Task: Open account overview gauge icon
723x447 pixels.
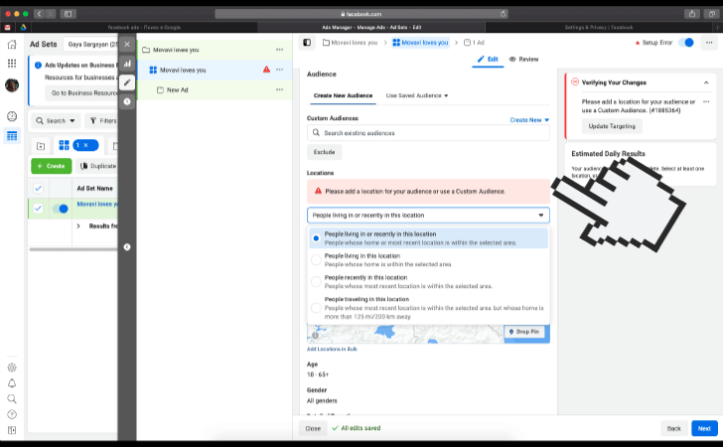Action: point(12,116)
